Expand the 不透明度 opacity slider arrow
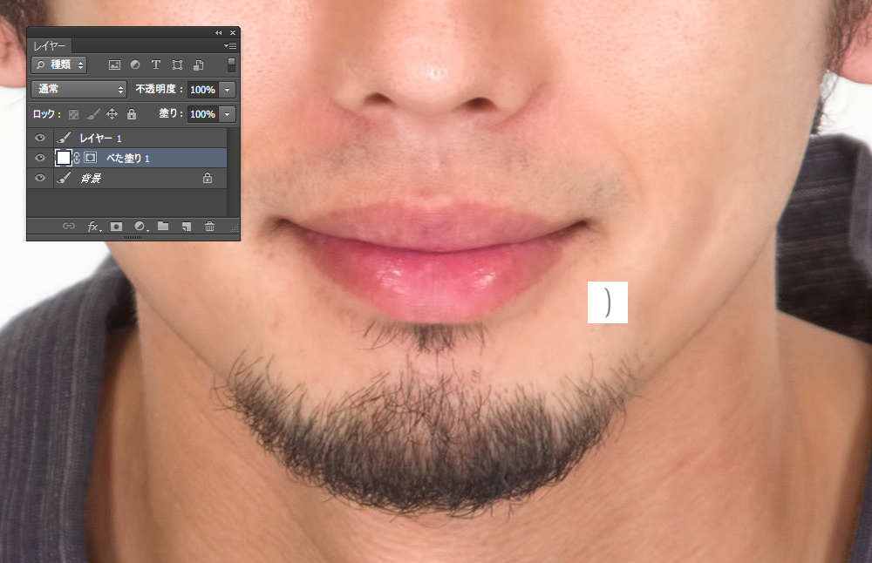872x563 pixels. click(228, 90)
